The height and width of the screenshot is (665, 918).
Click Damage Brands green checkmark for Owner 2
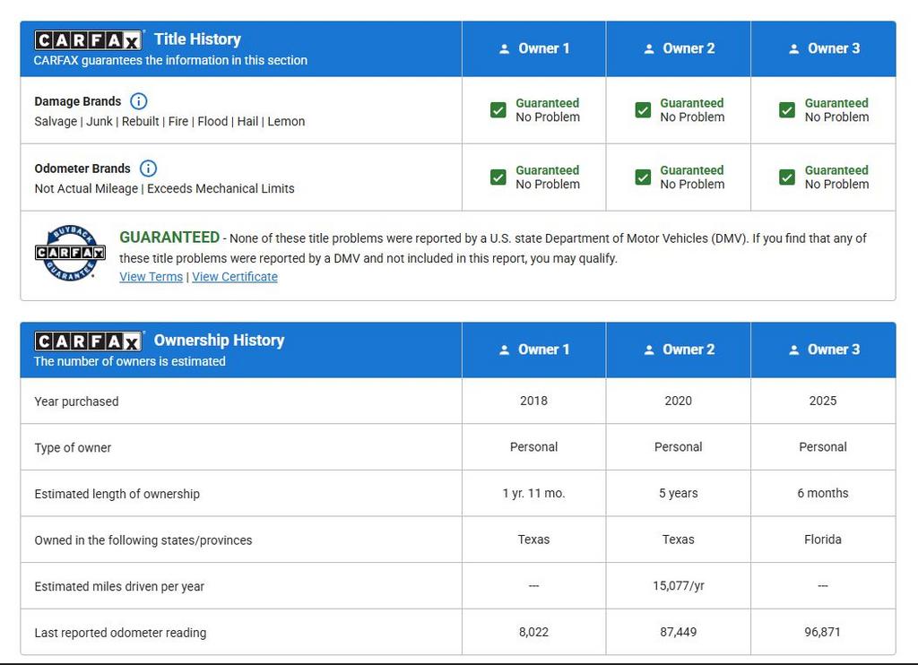coord(643,110)
